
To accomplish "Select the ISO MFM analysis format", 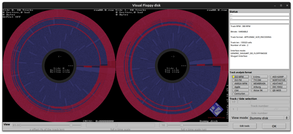I will (240, 77).
